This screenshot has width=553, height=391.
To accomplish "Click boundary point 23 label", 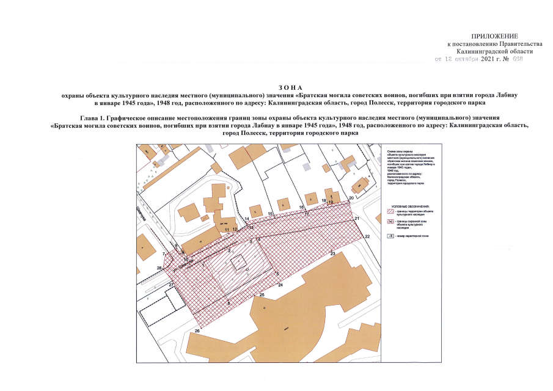I will tap(332, 253).
